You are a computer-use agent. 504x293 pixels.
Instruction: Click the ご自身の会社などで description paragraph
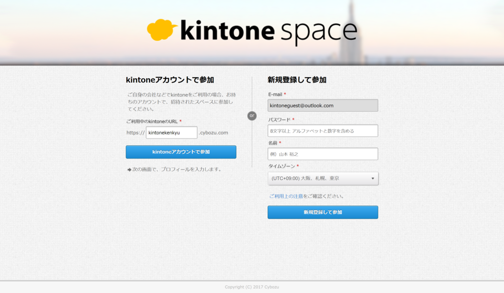pos(181,102)
